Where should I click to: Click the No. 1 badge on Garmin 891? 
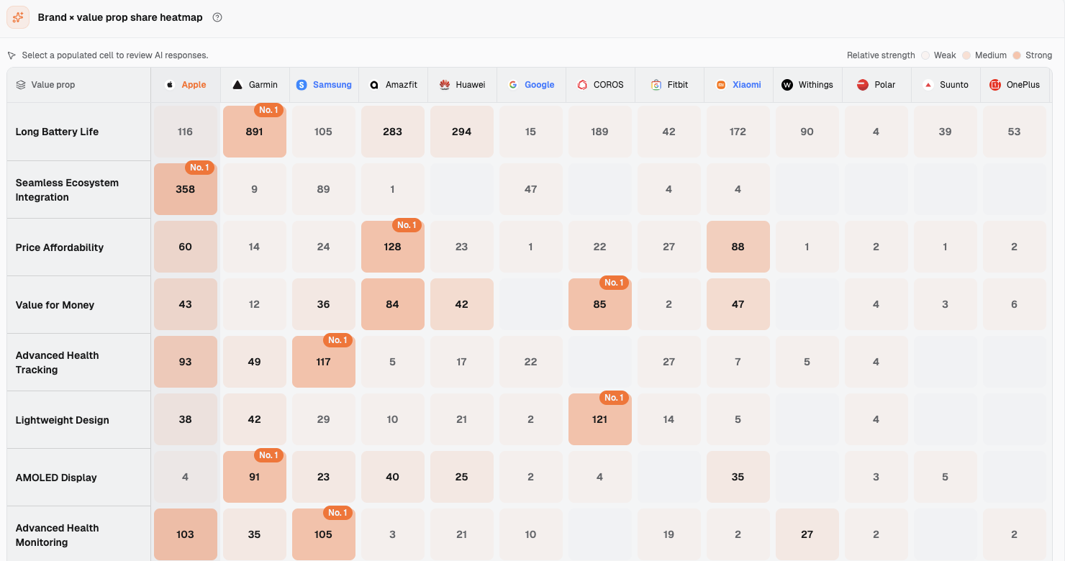tap(268, 110)
